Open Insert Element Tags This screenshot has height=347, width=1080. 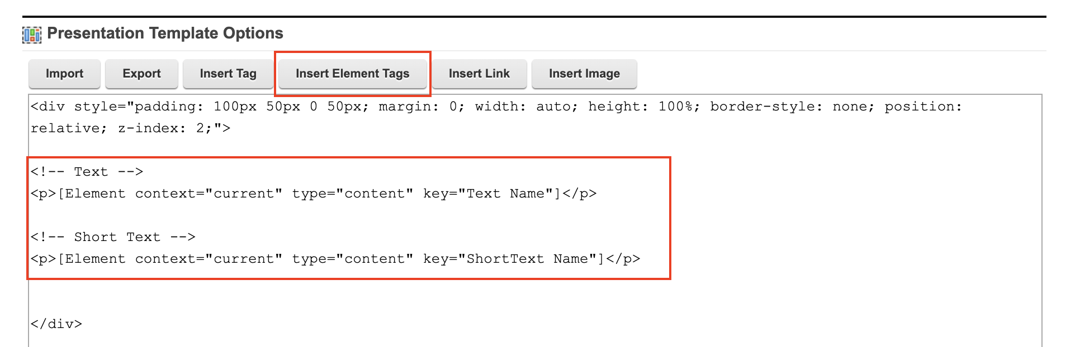pos(352,74)
